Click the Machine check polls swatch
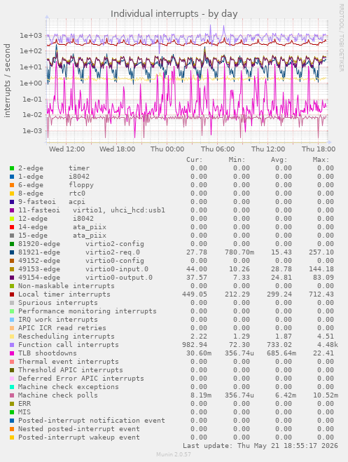348x462 pixels. [12, 395]
